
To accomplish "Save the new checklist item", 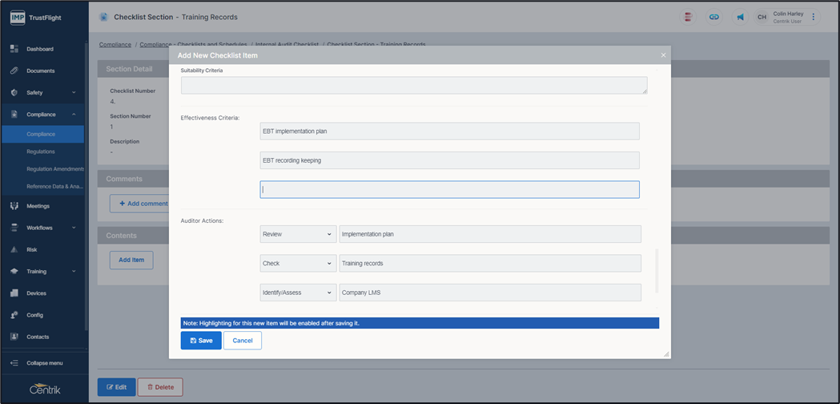I will pyautogui.click(x=201, y=341).
